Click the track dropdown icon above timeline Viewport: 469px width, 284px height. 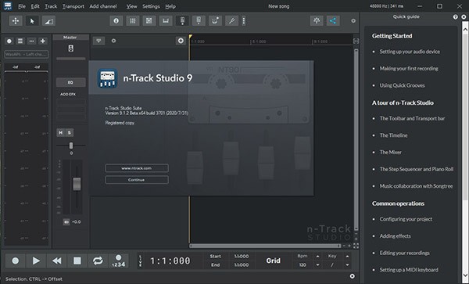point(98,41)
